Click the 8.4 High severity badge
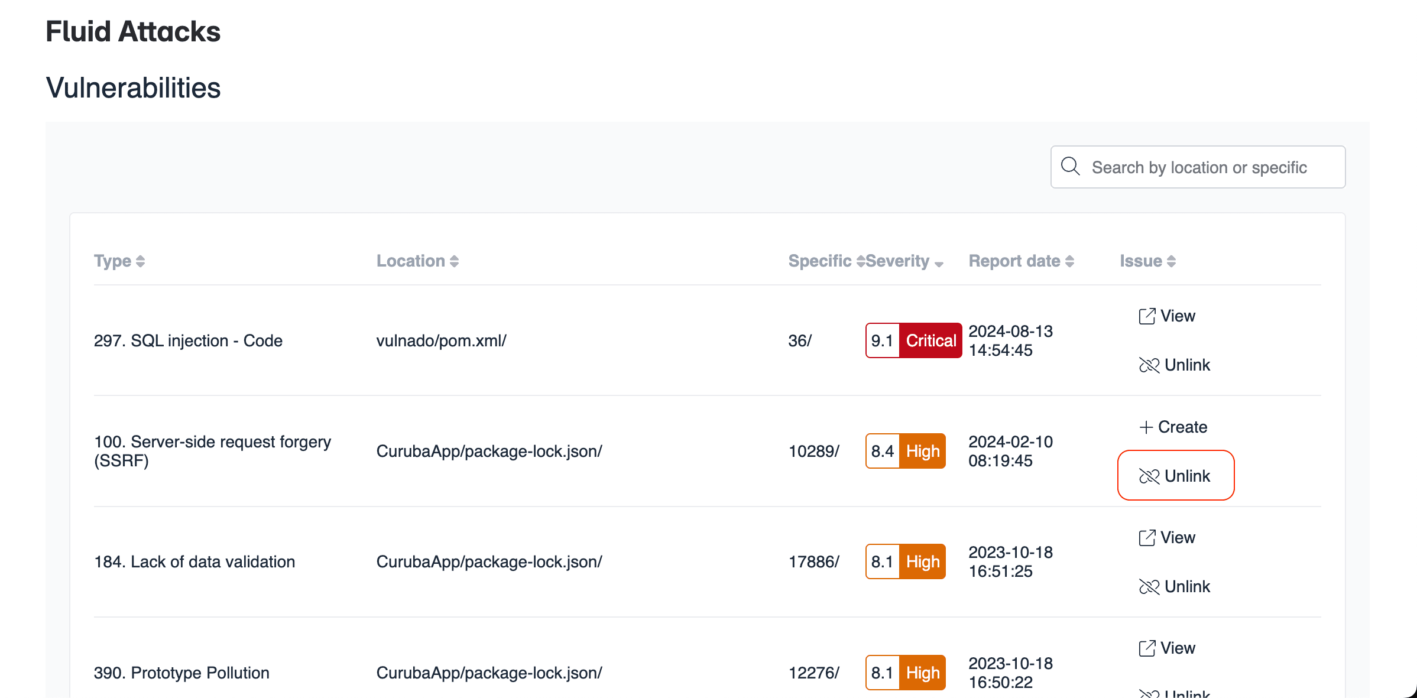Viewport: 1417px width, 698px height. (906, 451)
